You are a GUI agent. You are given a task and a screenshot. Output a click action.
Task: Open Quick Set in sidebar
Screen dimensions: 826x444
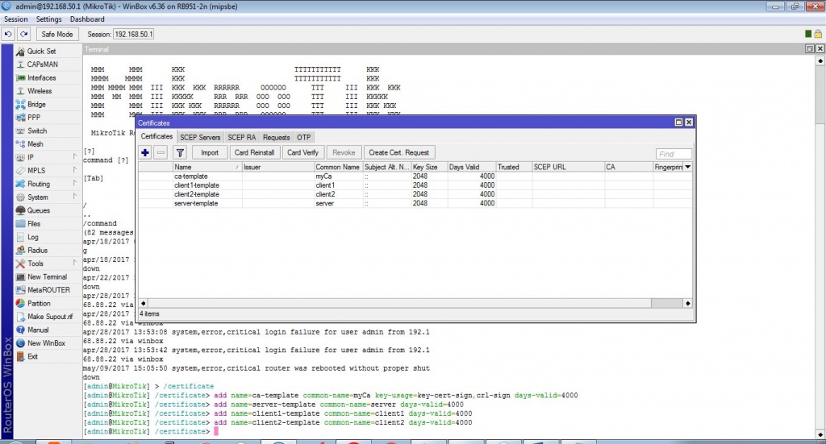tap(41, 51)
